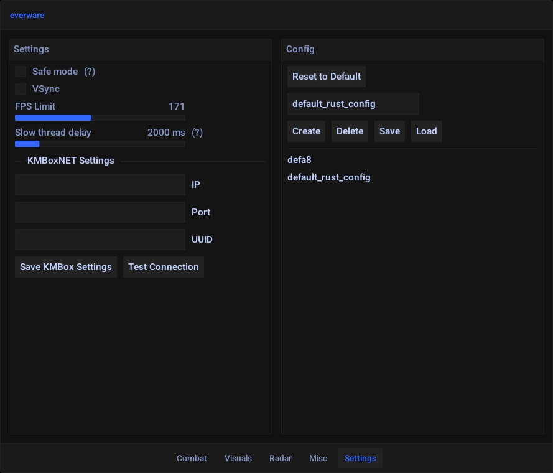
Task: Click the Slow thread delay slider
Action: pos(100,144)
